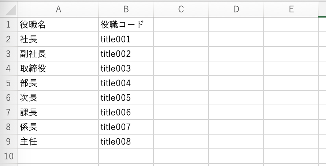Select row 5 header
This screenshot has height=166, width=326.
pos(9,83)
